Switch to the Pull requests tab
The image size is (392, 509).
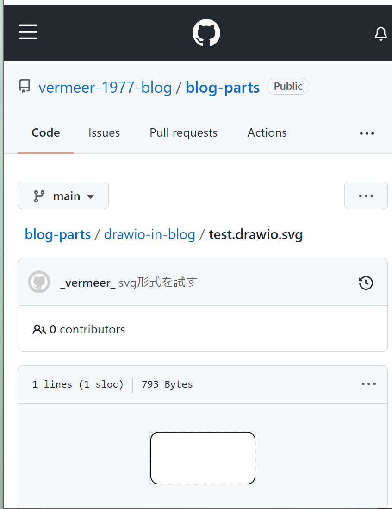click(183, 133)
